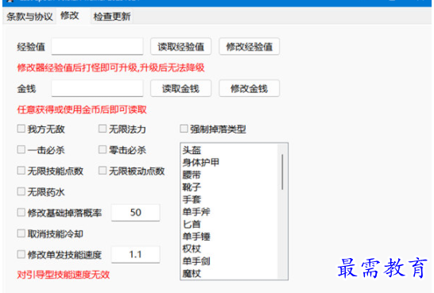The height and width of the screenshot is (293, 434).
Task: Select 靴子 in the drop type list
Action: click(229, 187)
